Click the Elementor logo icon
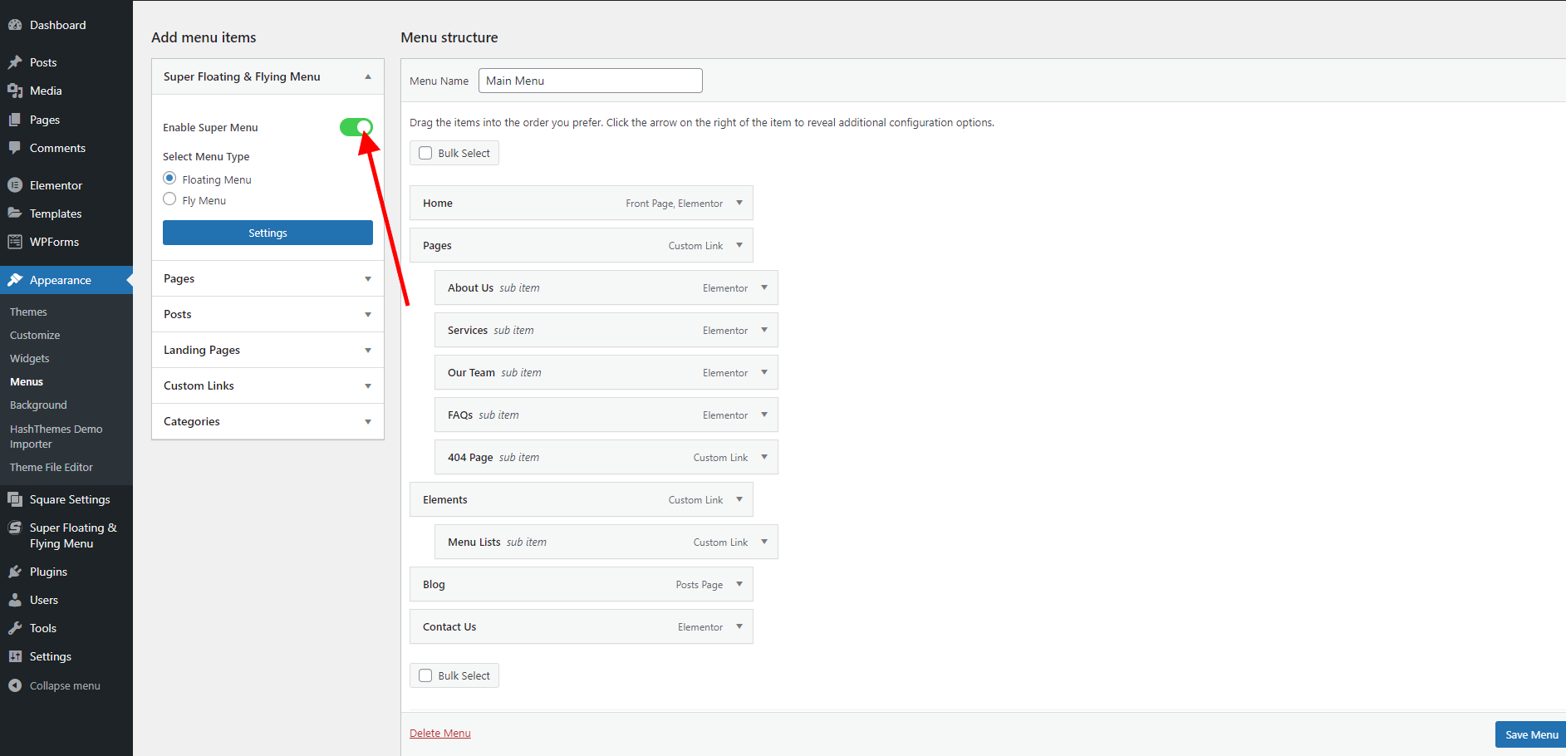The height and width of the screenshot is (756, 1566). point(15,185)
